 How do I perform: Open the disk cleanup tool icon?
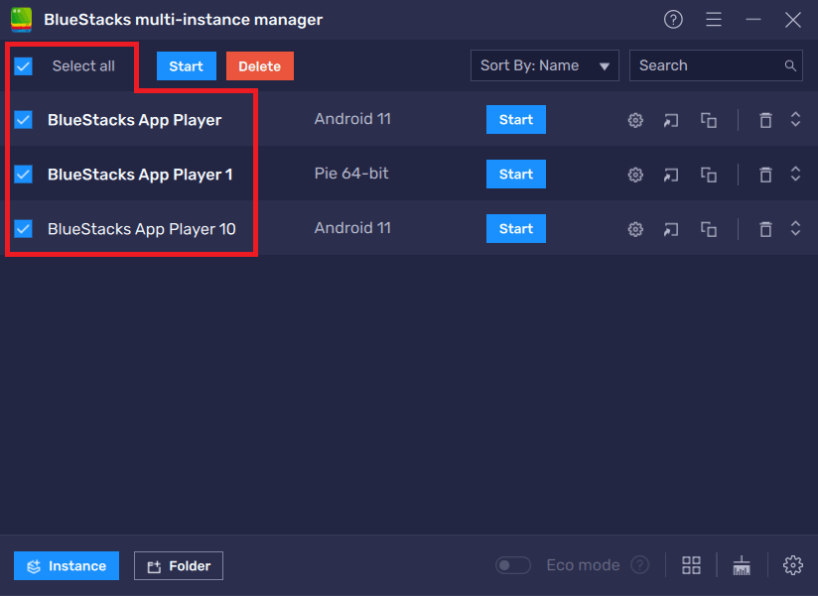(x=741, y=564)
